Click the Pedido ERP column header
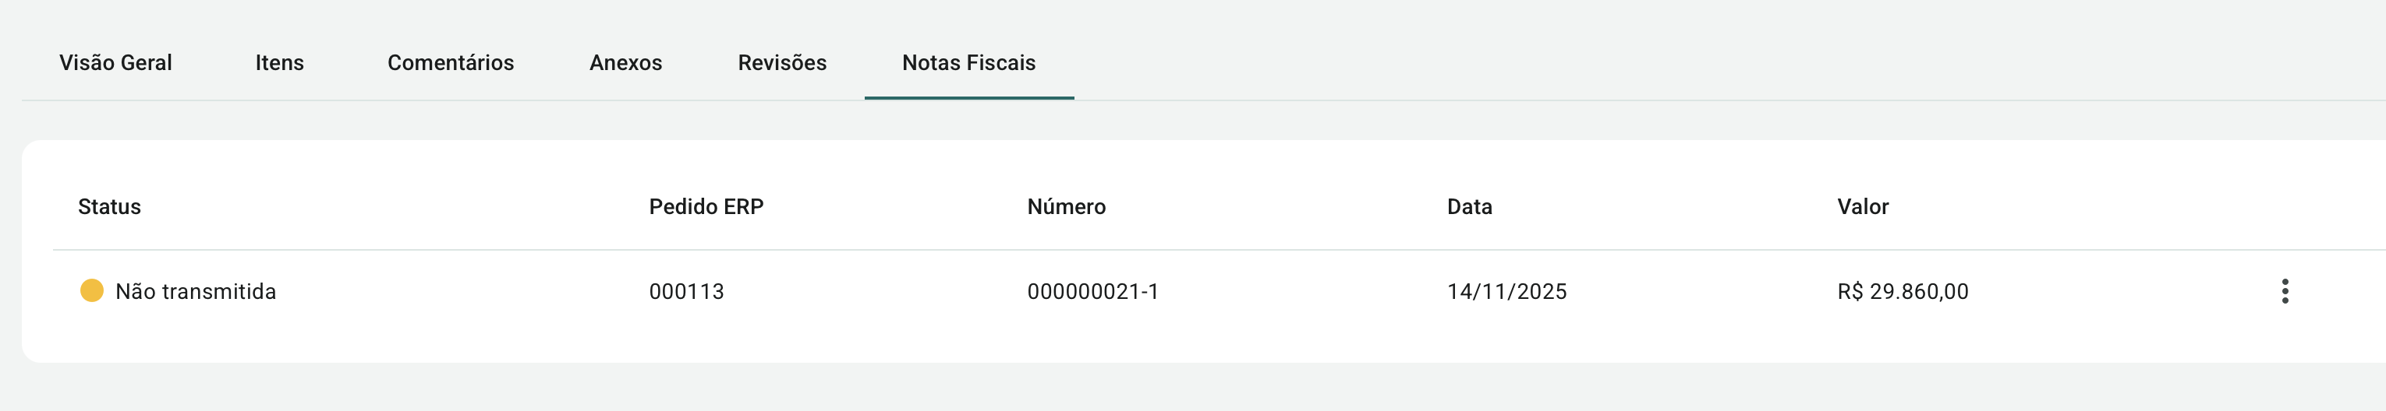The image size is (2386, 411). click(706, 206)
